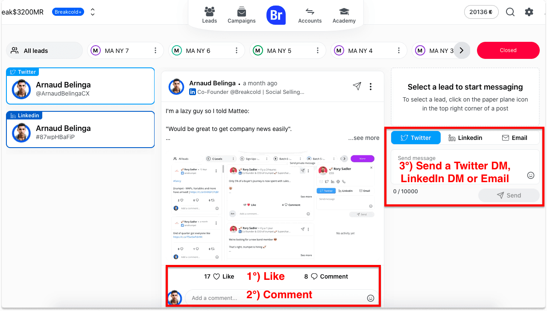This screenshot has width=547, height=311.
Task: Open the emoji picker in the comment bar
Action: (370, 298)
